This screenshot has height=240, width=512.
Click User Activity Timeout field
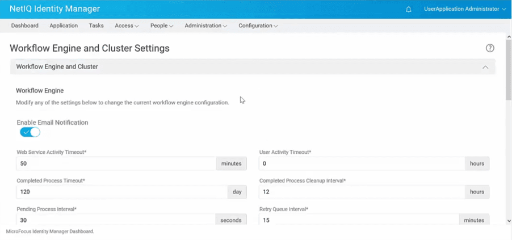[362, 163]
